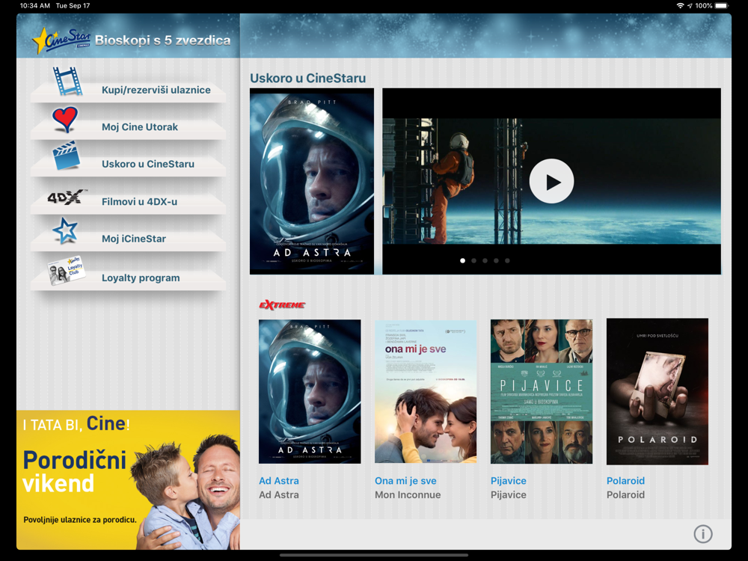The image size is (748, 561).
Task: Tap the gray Polaroid original title
Action: pyautogui.click(x=625, y=494)
